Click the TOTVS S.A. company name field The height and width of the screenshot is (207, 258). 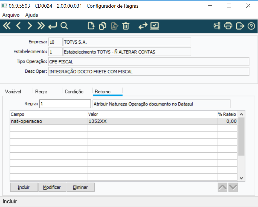click(127, 42)
